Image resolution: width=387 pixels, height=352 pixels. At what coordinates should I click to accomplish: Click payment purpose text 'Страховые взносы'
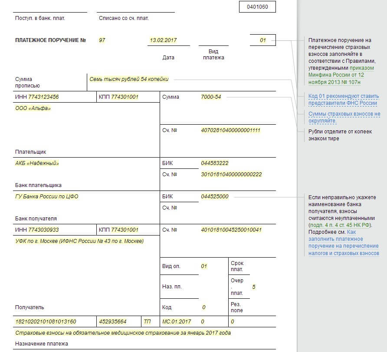click(x=123, y=333)
